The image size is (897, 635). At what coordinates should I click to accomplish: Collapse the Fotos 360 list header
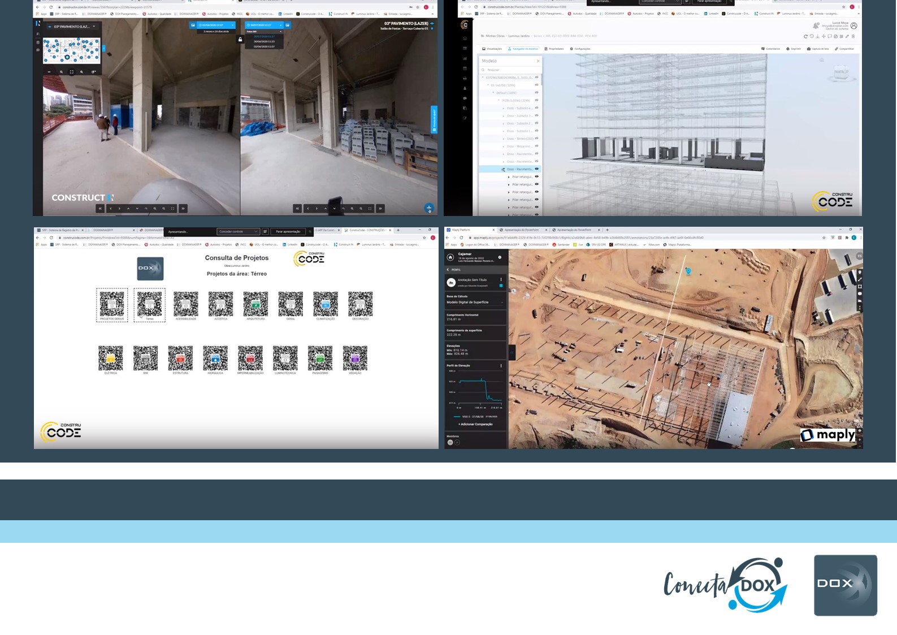coord(263,32)
